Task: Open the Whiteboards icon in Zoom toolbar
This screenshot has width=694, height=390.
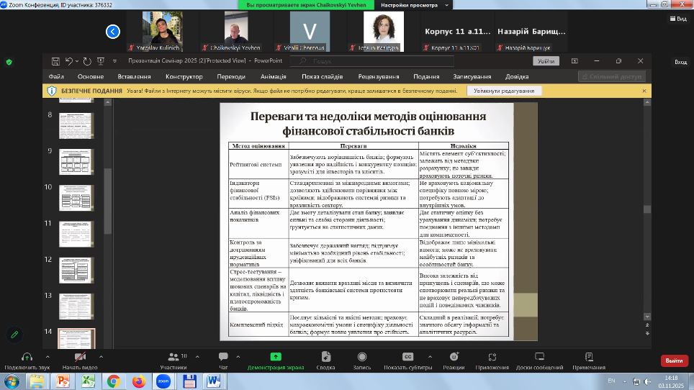Action: pos(538,357)
